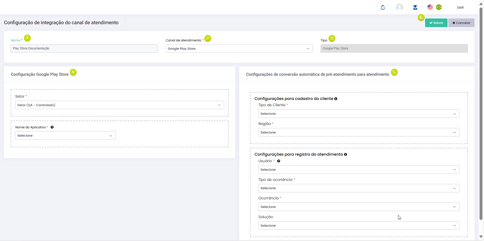Click the graduation cap training icon
The width and height of the screenshot is (484, 241).
pos(415,8)
